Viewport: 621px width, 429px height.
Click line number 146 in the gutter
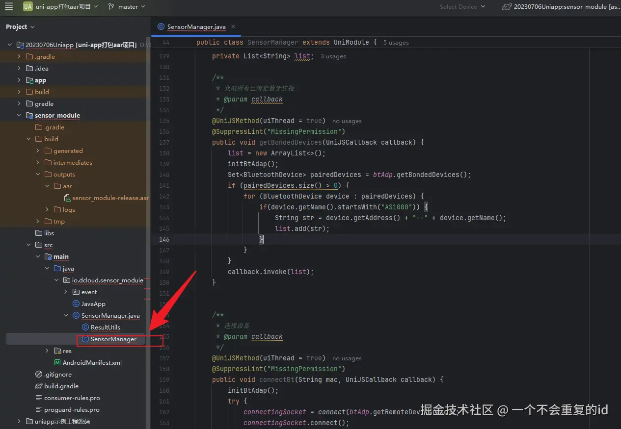(x=164, y=239)
